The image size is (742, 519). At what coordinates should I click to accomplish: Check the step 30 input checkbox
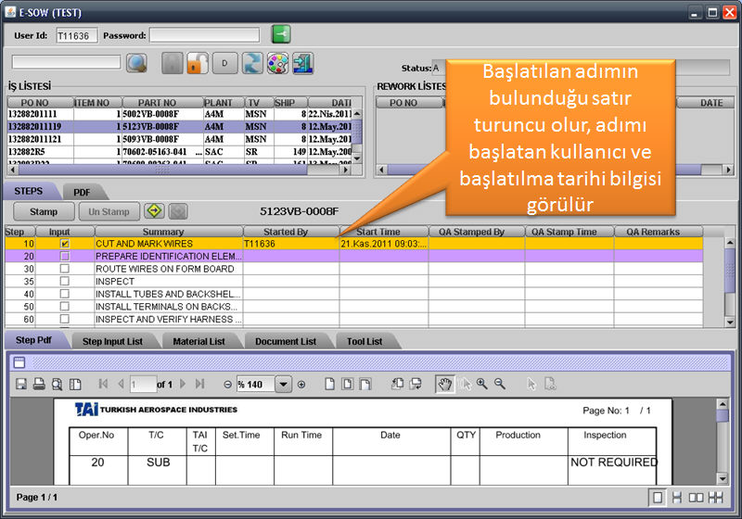coord(64,269)
